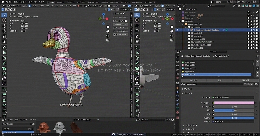Expand the guide_image collection
260x136 pixels.
(180, 15)
